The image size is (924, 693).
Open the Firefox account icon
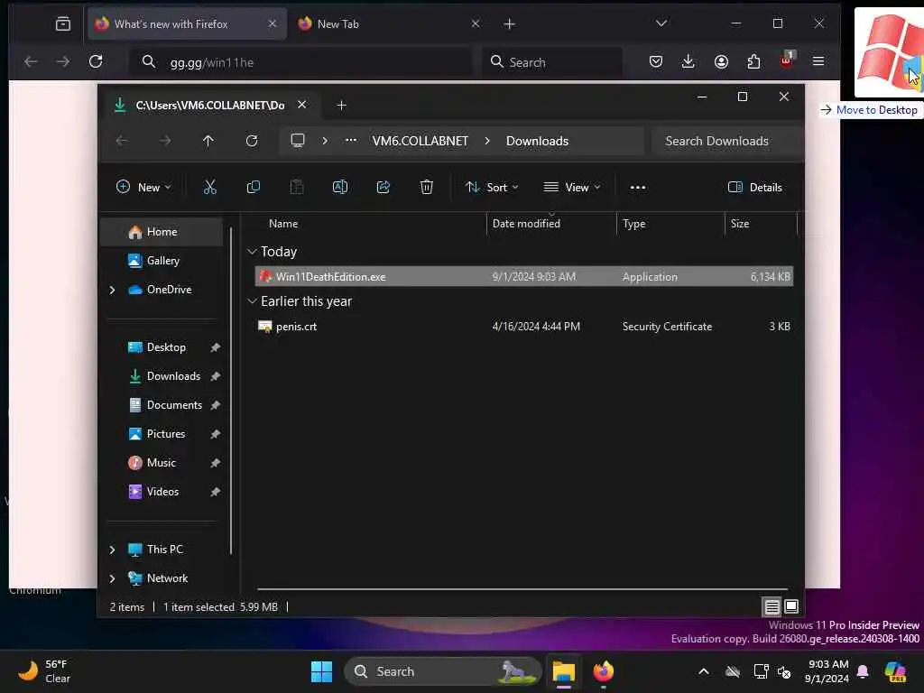[x=721, y=61]
